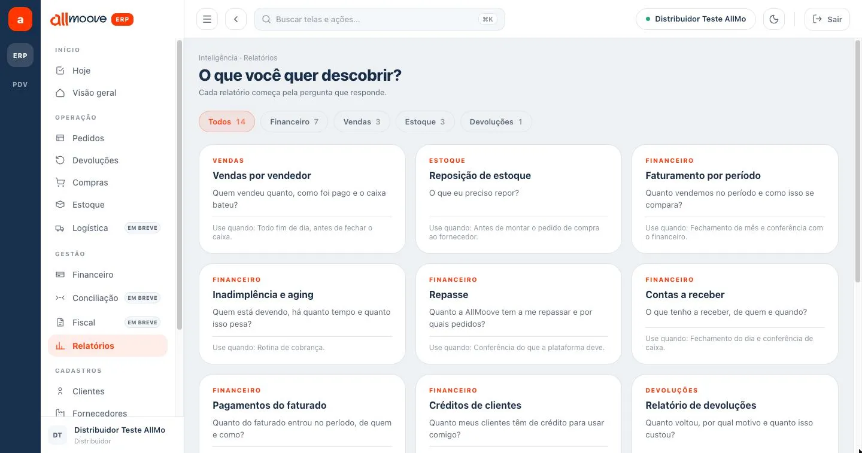Click the Sair logout button
This screenshot has width=862, height=453.
(827, 19)
